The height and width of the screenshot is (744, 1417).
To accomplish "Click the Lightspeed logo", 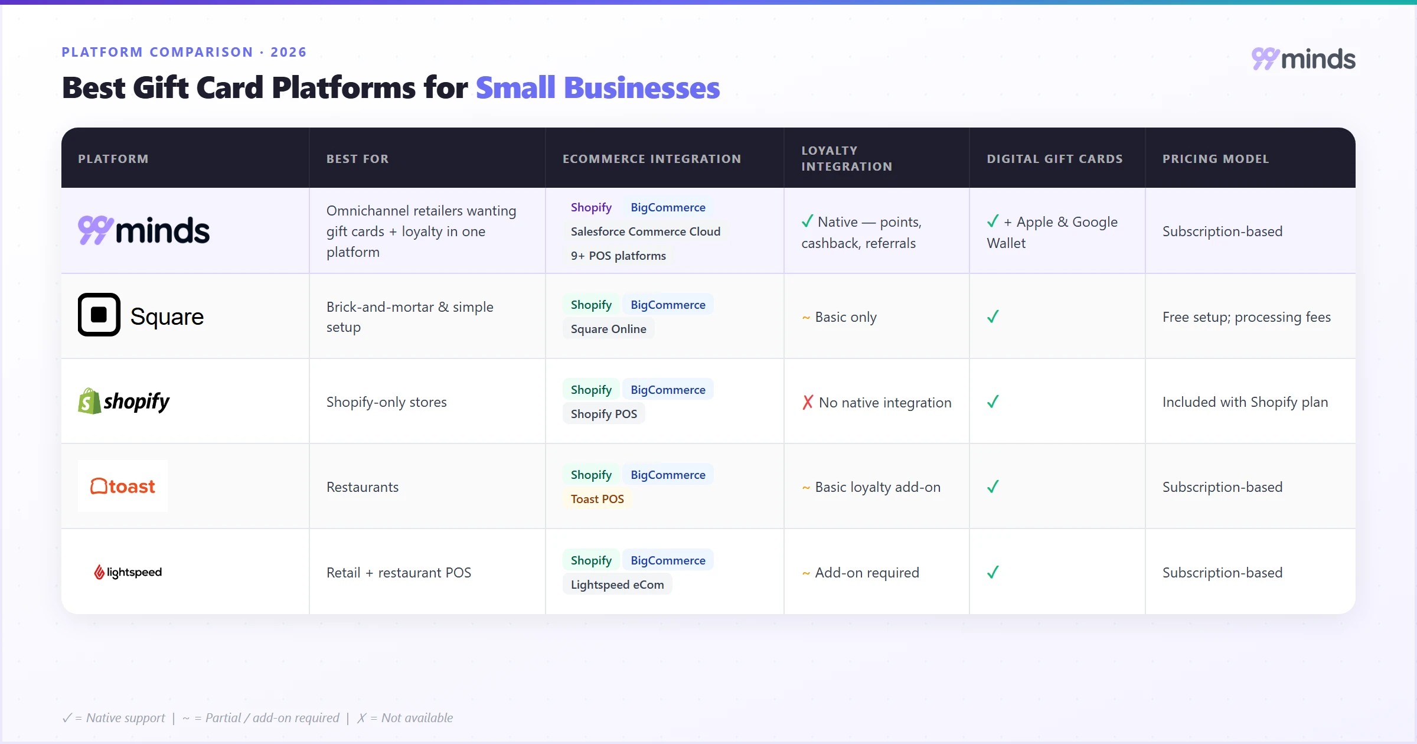I will click(128, 572).
